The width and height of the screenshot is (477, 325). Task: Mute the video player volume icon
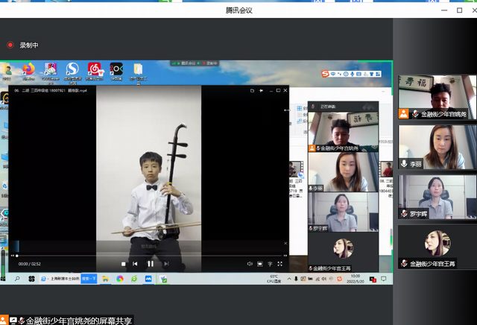pos(250,264)
